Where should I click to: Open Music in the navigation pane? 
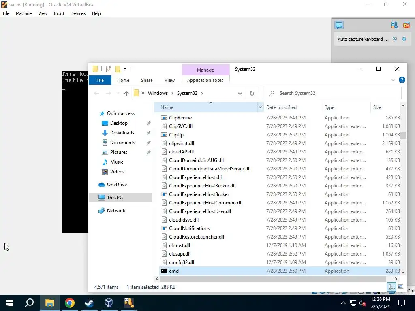pos(116,162)
